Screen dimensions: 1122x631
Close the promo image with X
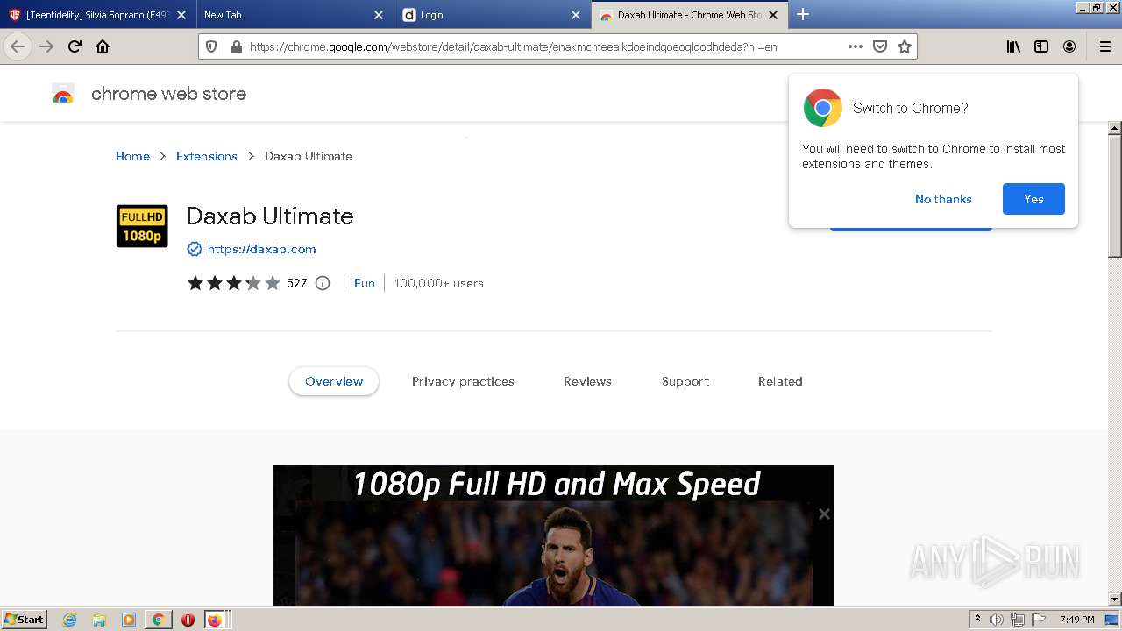point(824,514)
